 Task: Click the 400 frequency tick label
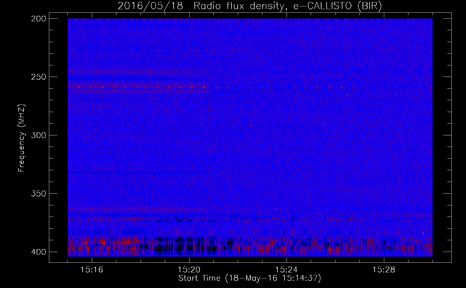click(38, 252)
